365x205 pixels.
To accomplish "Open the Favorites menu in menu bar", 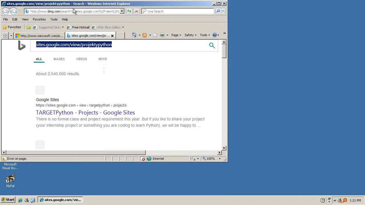I will pyautogui.click(x=39, y=19).
